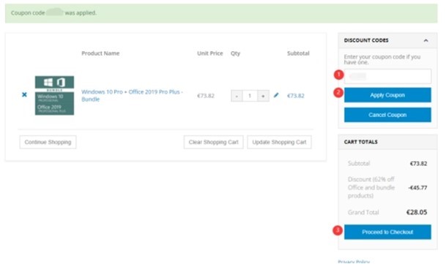Open the Windows 10 Pro + Office 2019 link
This screenshot has height=264, width=446.
(132, 96)
